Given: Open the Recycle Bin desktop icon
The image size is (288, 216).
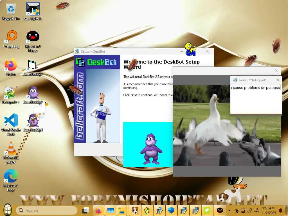Looking at the screenshot, I should [x=11, y=12].
